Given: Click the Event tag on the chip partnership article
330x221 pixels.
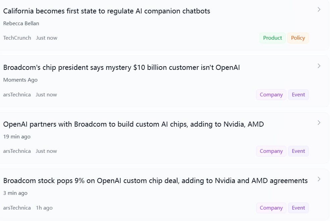Looking at the screenshot, I should 298,151.
